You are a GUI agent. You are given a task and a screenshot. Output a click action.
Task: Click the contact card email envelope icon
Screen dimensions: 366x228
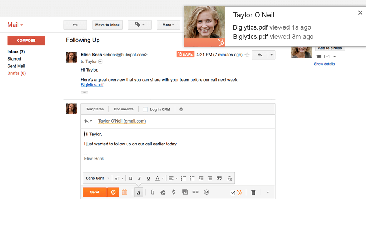point(327,57)
